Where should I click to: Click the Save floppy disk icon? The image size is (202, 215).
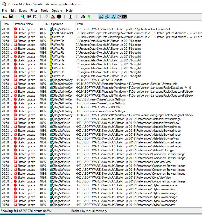11,17
